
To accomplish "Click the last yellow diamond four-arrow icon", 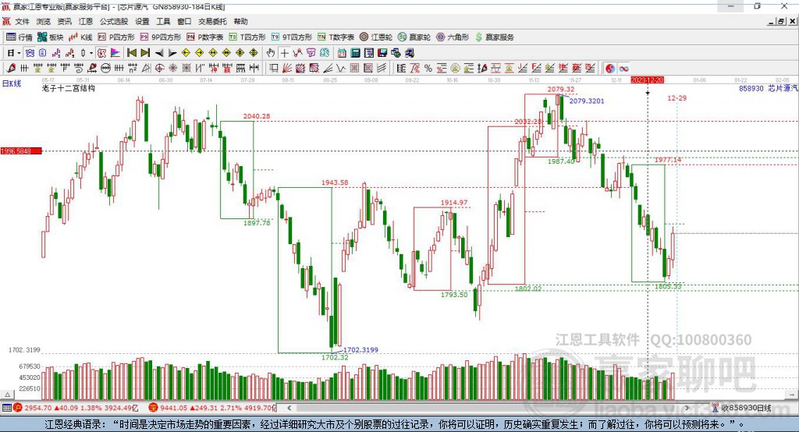I will (254, 52).
